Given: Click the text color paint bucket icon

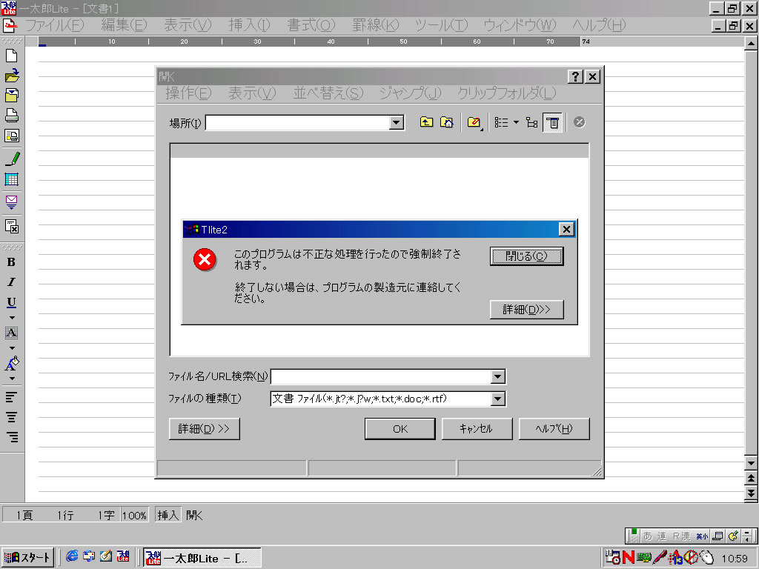Looking at the screenshot, I should (x=12, y=363).
